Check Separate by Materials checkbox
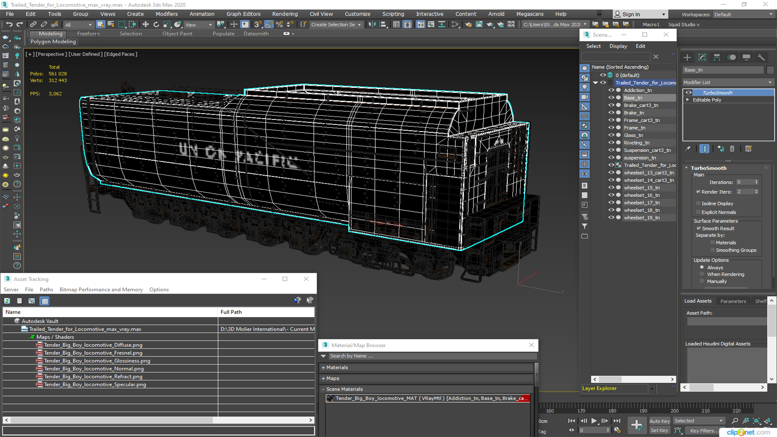 [713, 243]
